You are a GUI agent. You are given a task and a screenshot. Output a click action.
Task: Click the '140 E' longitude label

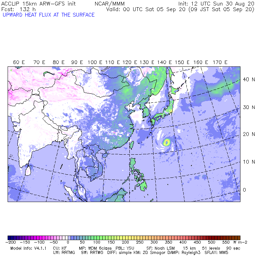tap(164, 62)
